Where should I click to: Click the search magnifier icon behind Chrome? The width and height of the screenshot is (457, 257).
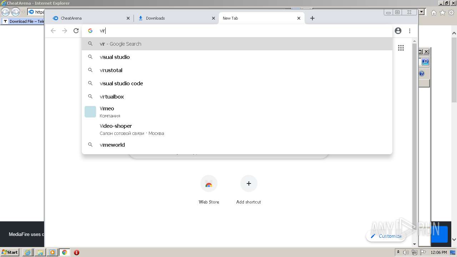tap(425, 62)
